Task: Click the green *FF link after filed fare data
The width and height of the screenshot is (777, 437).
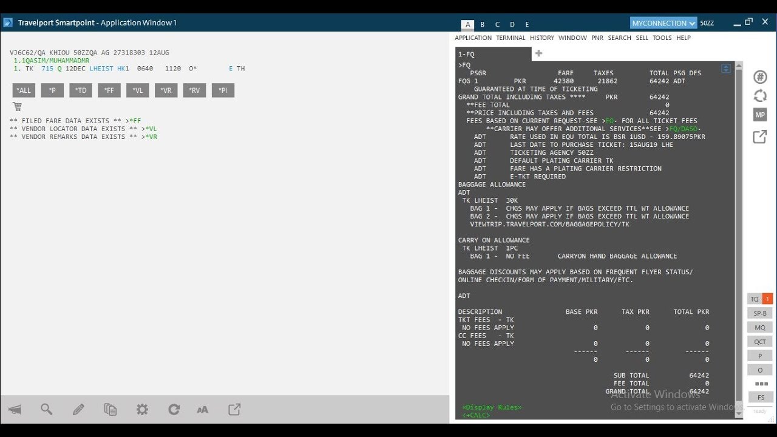Action: pos(135,121)
